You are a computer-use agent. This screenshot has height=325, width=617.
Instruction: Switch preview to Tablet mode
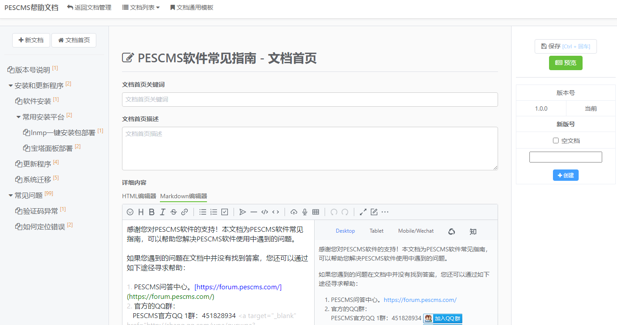tap(376, 231)
